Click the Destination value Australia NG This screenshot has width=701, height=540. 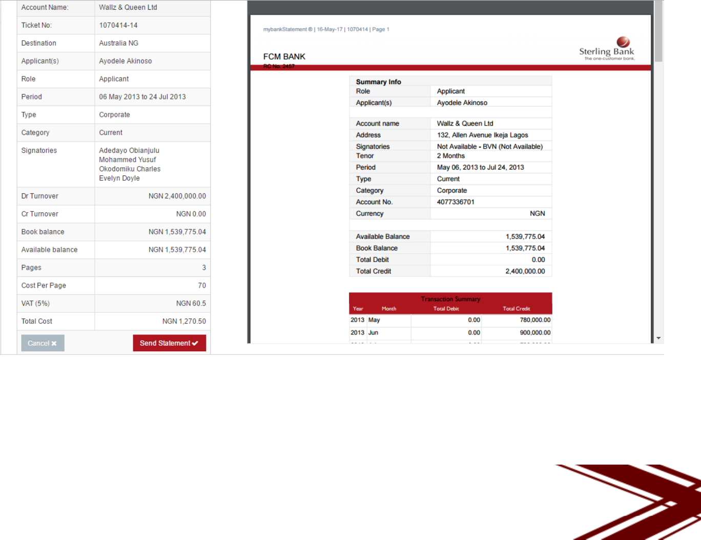tap(119, 43)
